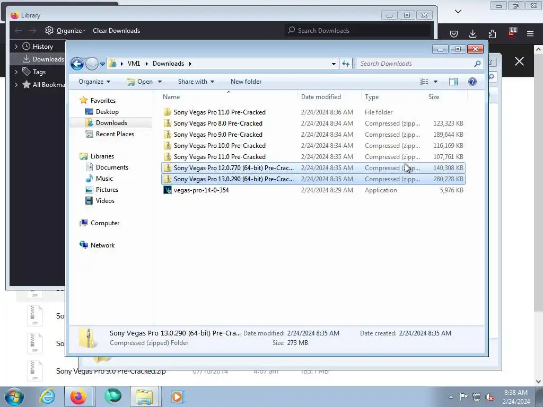Screen dimensions: 543x407
Task: Open Explorer Help question mark icon
Action: click(472, 82)
